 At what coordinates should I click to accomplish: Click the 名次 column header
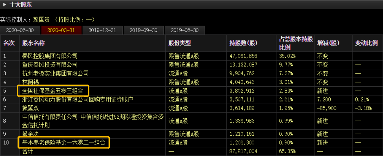(x=9, y=43)
